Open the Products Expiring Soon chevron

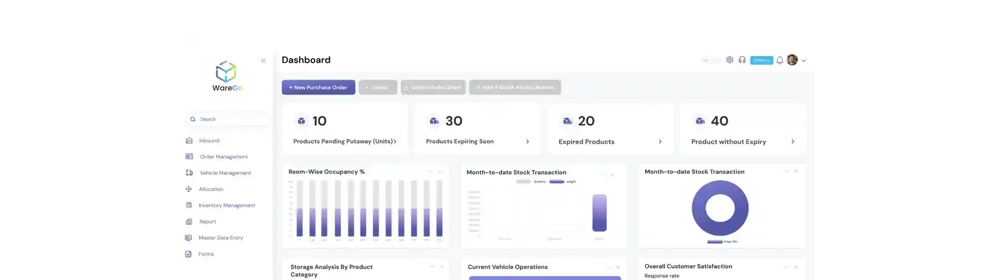(x=527, y=141)
